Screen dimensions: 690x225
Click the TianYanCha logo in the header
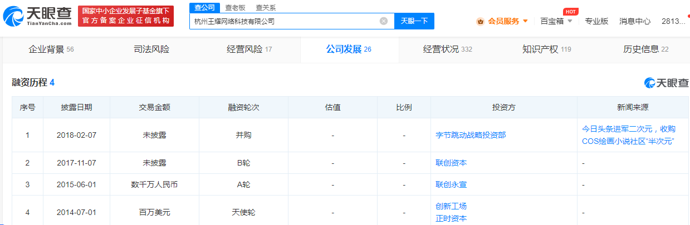click(37, 17)
